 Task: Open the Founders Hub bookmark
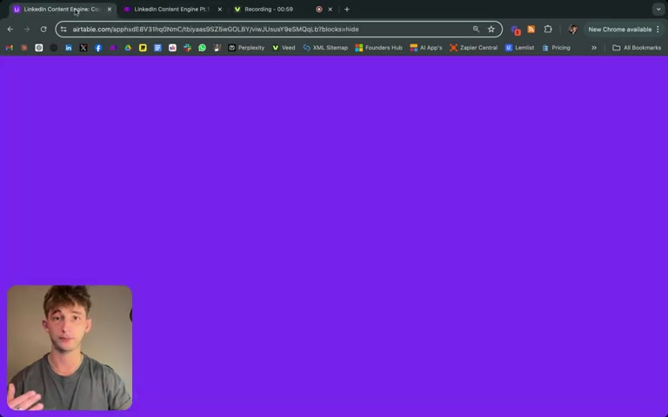click(378, 48)
